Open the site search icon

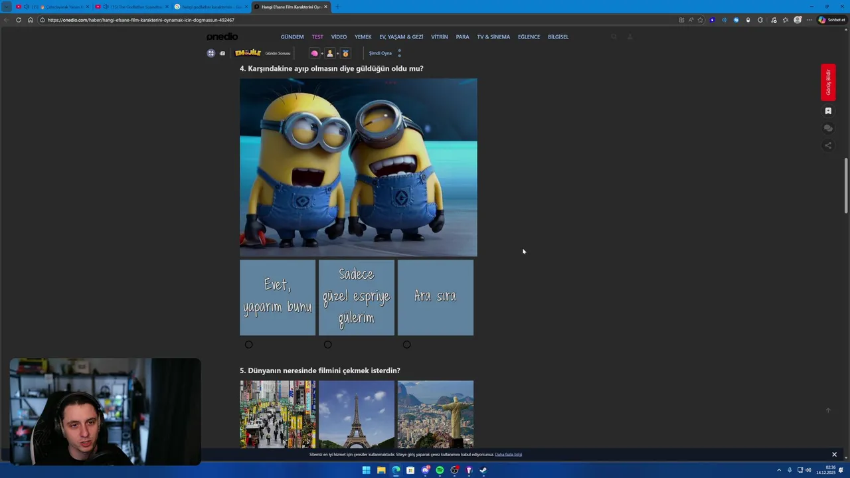coord(614,37)
